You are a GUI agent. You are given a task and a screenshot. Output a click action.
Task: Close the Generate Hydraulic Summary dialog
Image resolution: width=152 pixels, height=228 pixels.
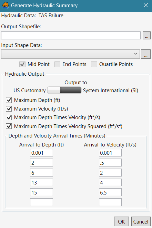(145, 6)
